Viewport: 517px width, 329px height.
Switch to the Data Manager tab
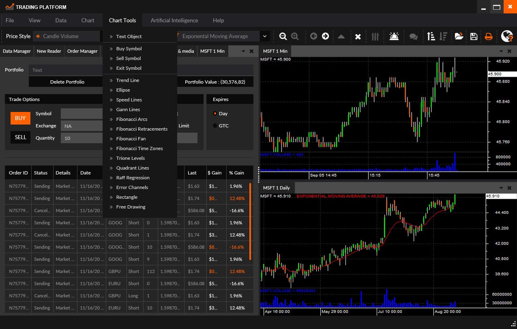click(x=17, y=51)
